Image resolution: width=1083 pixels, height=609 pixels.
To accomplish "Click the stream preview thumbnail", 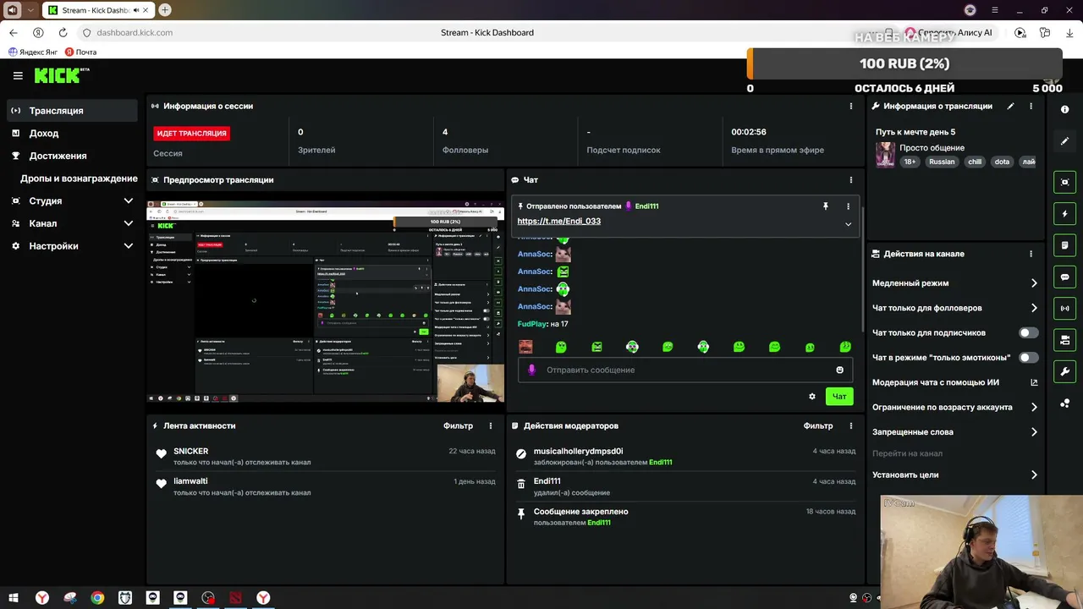I will click(x=326, y=301).
